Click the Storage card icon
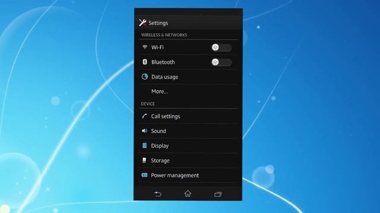The image size is (380, 213). pos(144,160)
